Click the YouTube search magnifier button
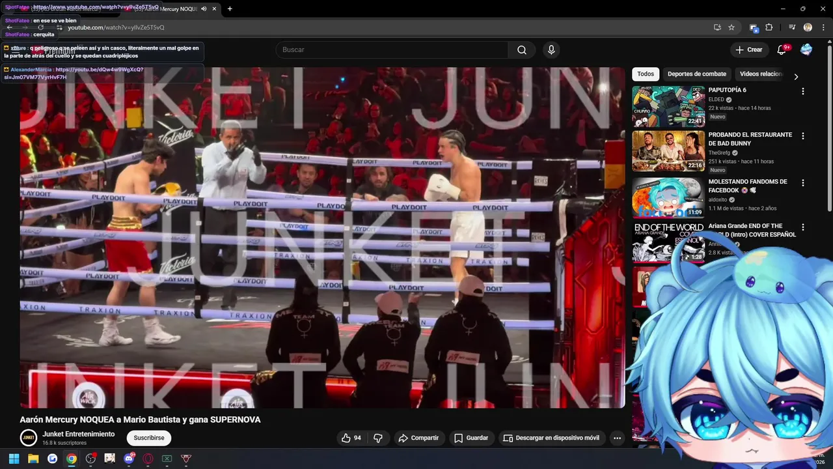The height and width of the screenshot is (469, 833). (x=522, y=50)
